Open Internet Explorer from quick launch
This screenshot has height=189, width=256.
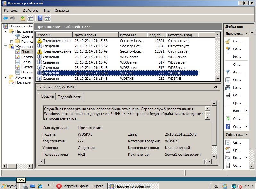[x=40, y=186]
